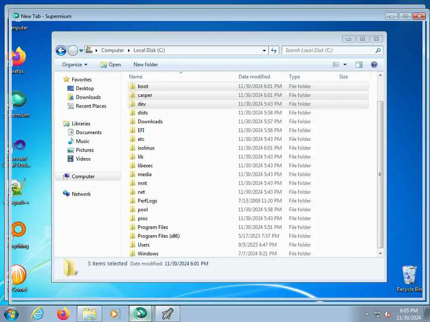Change your view icon button
Viewport: 430px width, 322px height.
(336, 65)
